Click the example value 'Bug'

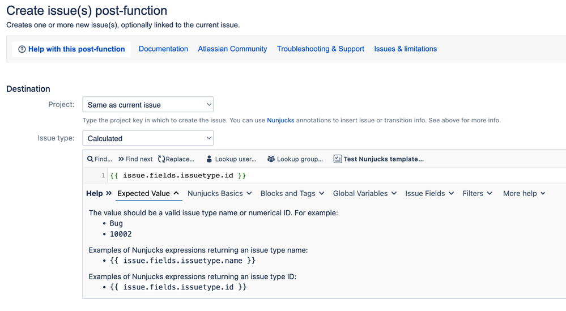116,223
